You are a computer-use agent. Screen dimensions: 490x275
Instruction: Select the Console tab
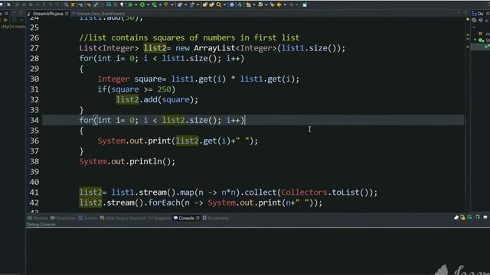[x=186, y=218]
